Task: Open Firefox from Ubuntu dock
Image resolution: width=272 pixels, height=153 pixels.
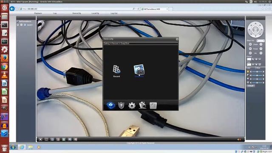Action: click(x=5, y=58)
